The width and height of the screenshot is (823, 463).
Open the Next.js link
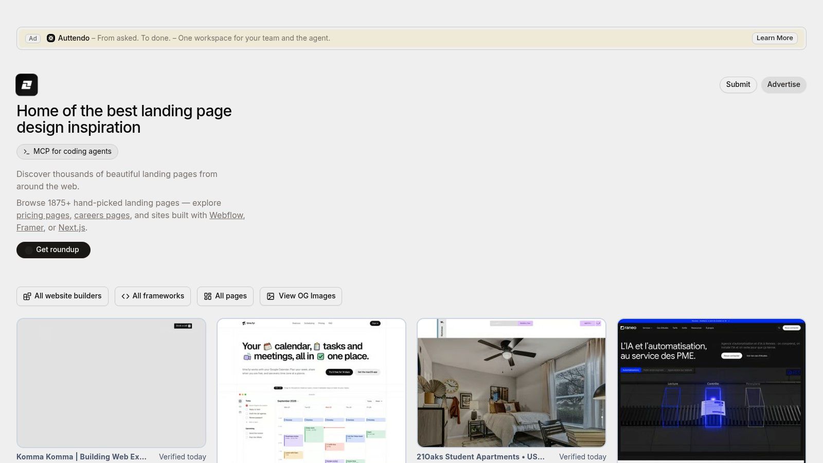(x=71, y=227)
